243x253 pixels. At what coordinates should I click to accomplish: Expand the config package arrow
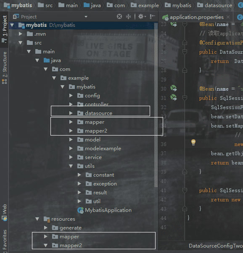click(71, 96)
